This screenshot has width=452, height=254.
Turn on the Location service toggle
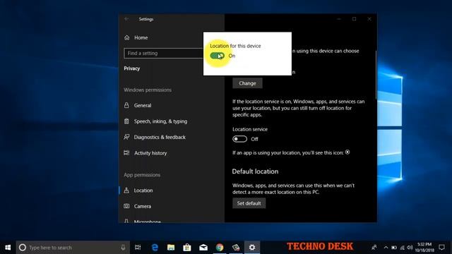point(240,139)
